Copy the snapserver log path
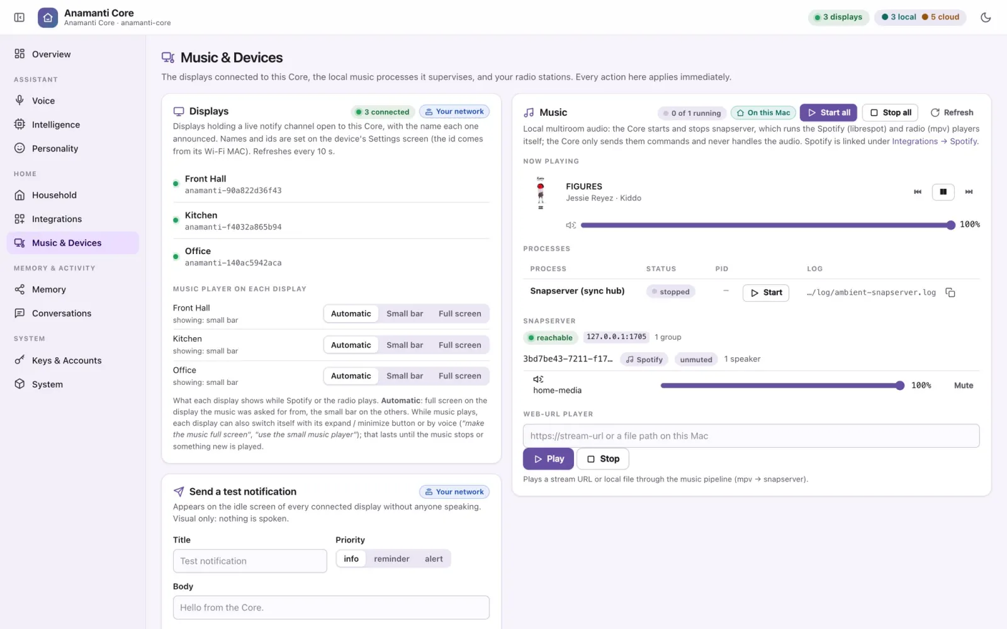This screenshot has width=1007, height=629. pyautogui.click(x=950, y=292)
